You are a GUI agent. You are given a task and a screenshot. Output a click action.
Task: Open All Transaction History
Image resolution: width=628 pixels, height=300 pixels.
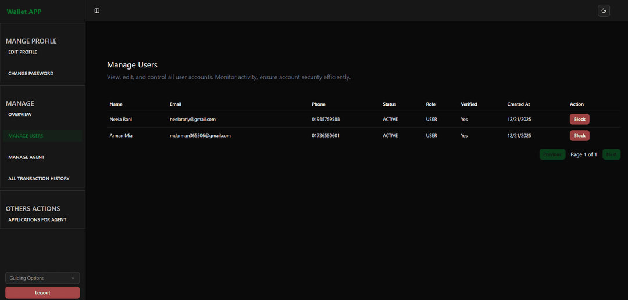coord(39,179)
